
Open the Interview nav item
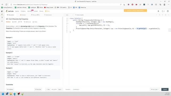pos(30,11)
